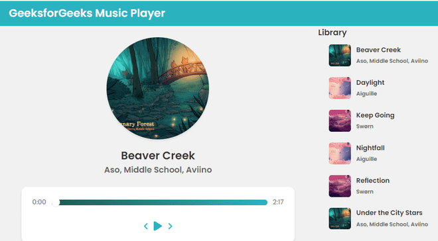Click the seek slider handle
438x241 pixels.
(56, 203)
